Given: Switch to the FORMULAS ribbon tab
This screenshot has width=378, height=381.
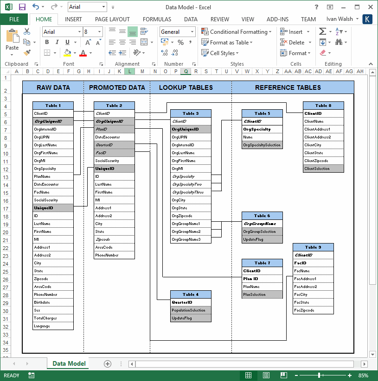Looking at the screenshot, I should 157,19.
